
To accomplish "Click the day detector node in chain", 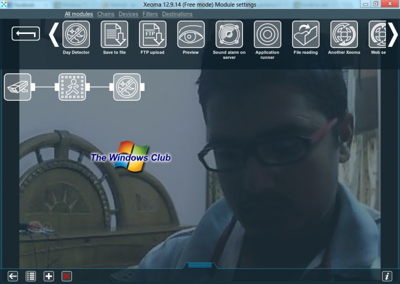I will coord(126,87).
